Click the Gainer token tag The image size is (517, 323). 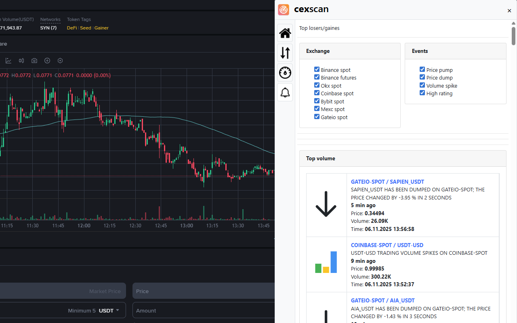coord(101,28)
